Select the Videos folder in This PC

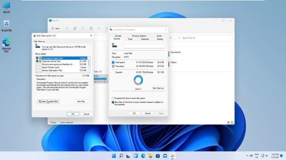(173, 62)
